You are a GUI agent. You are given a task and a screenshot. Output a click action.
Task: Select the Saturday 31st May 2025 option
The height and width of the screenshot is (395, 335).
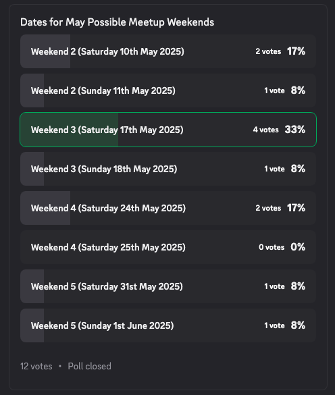tap(168, 286)
